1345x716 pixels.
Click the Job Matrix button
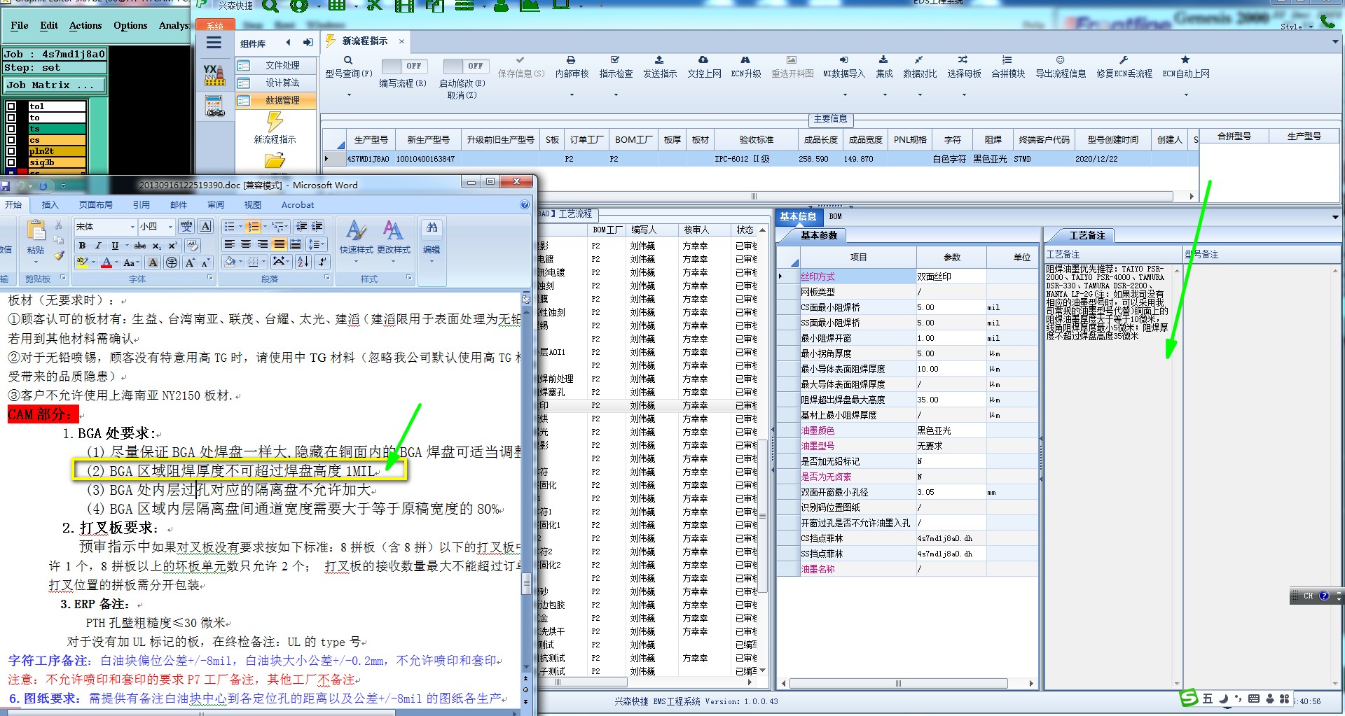pos(55,85)
